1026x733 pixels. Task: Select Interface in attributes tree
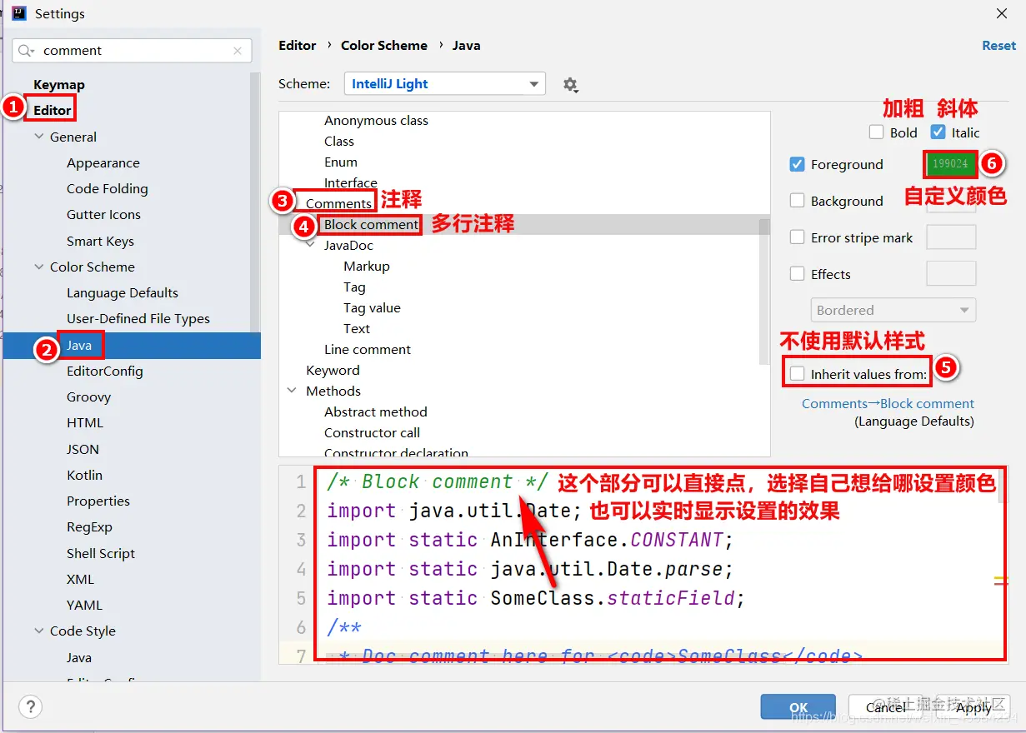(x=351, y=183)
